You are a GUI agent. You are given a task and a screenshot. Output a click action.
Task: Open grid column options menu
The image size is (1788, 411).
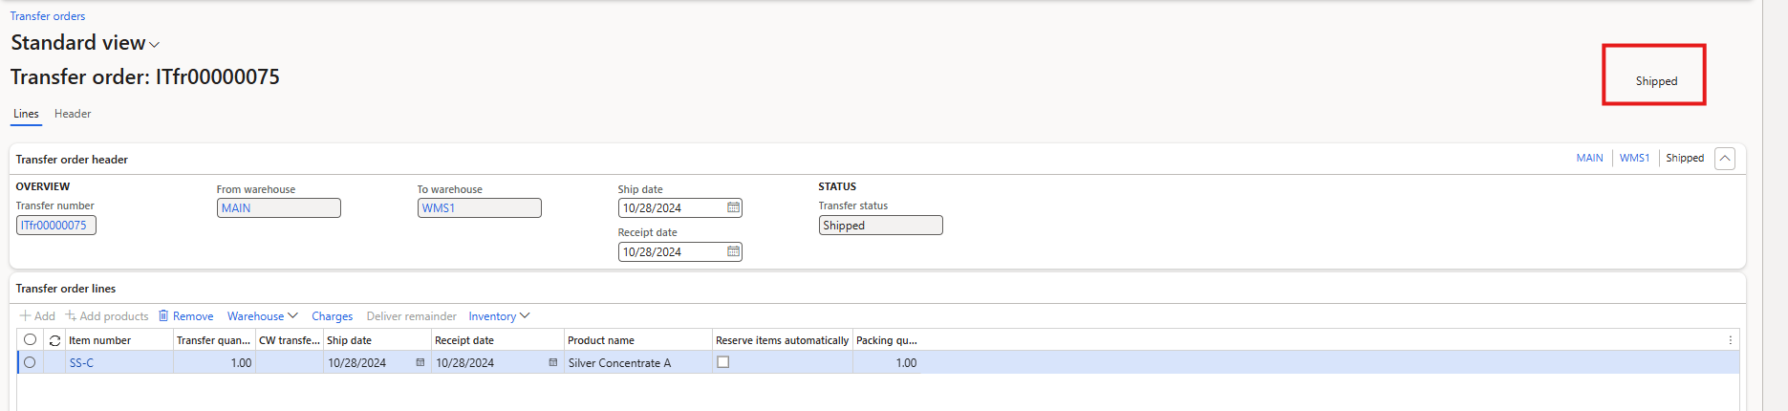[x=1730, y=340]
